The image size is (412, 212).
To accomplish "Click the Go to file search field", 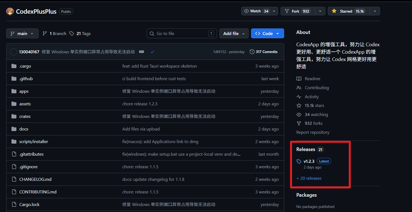I will point(182,34).
